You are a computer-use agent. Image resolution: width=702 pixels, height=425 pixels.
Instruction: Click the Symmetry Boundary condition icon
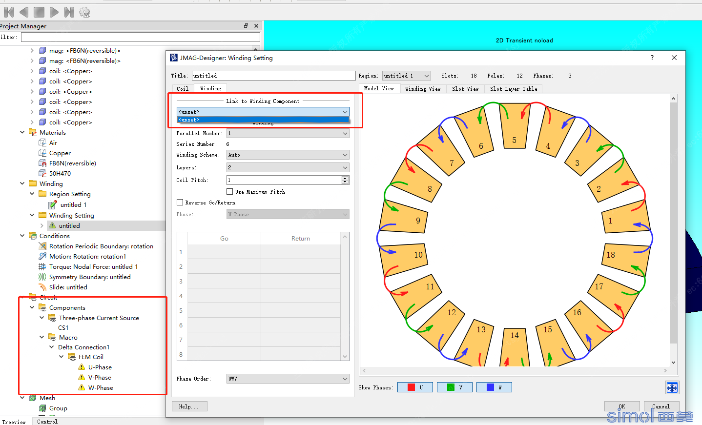(x=42, y=277)
